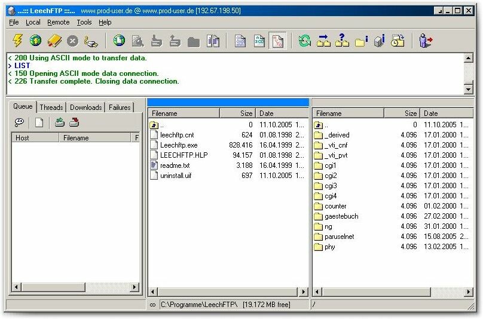
Task: Open the Tools menu
Action: [84, 22]
